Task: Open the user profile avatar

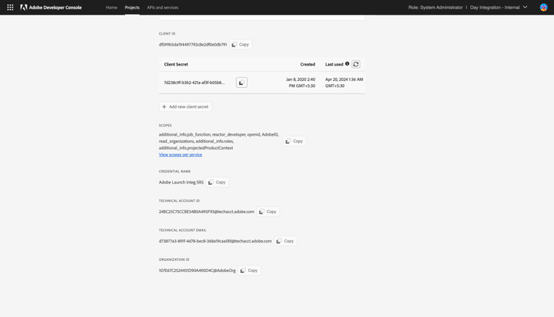Action: click(x=544, y=7)
